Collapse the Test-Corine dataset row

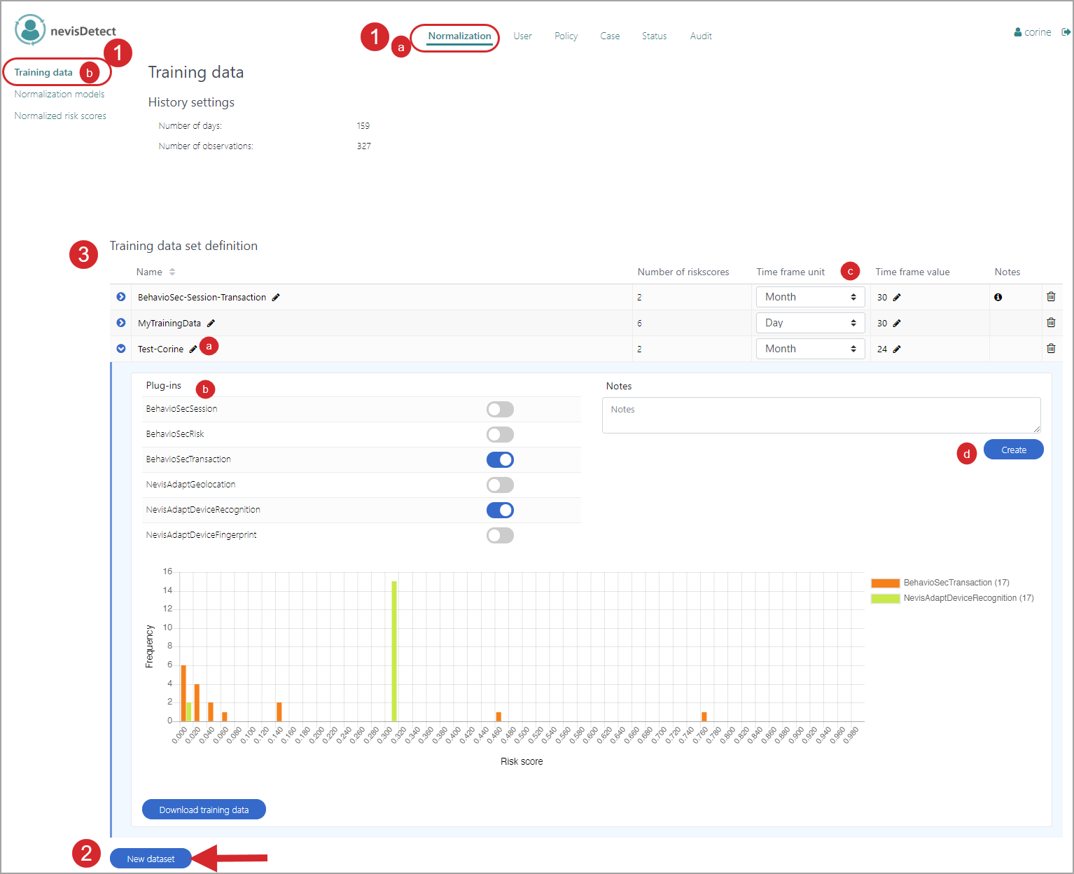(121, 349)
